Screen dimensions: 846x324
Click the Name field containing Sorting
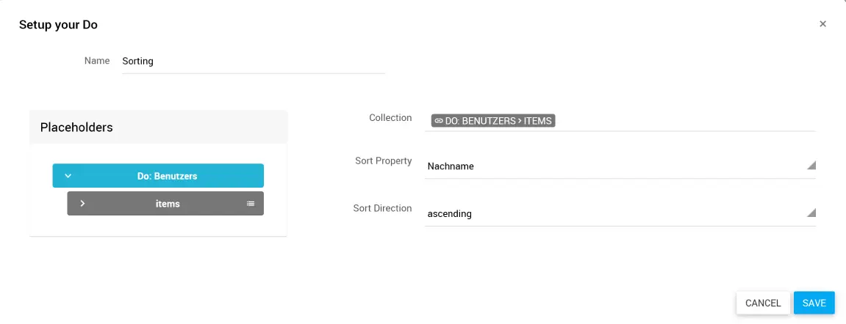click(253, 62)
